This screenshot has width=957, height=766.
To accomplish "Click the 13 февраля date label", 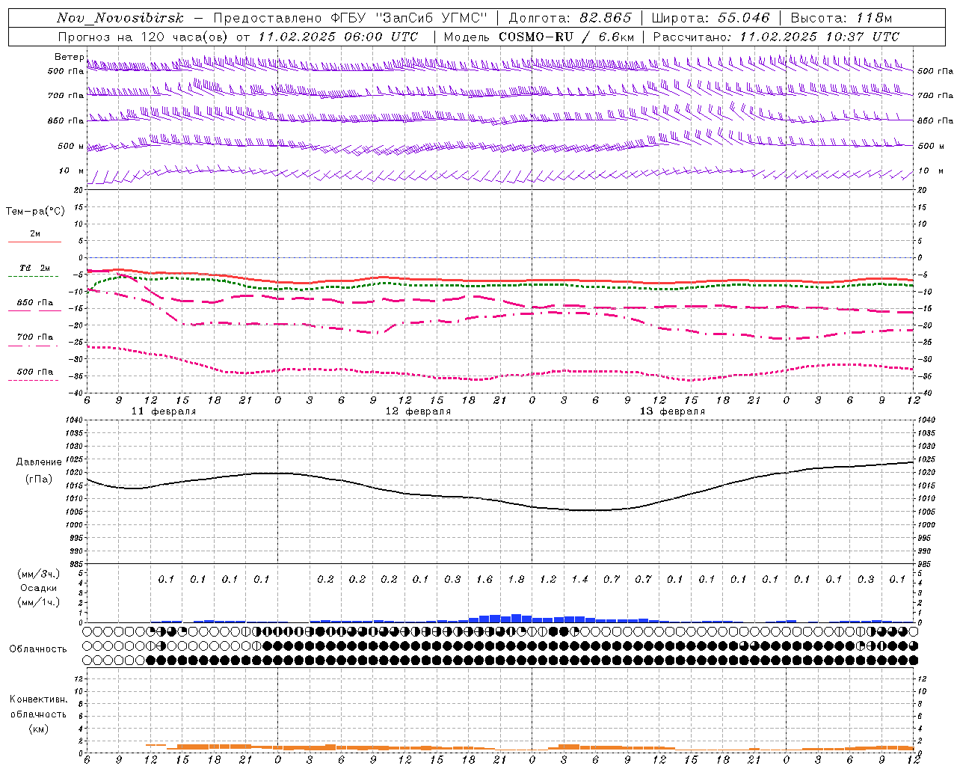I will (672, 411).
